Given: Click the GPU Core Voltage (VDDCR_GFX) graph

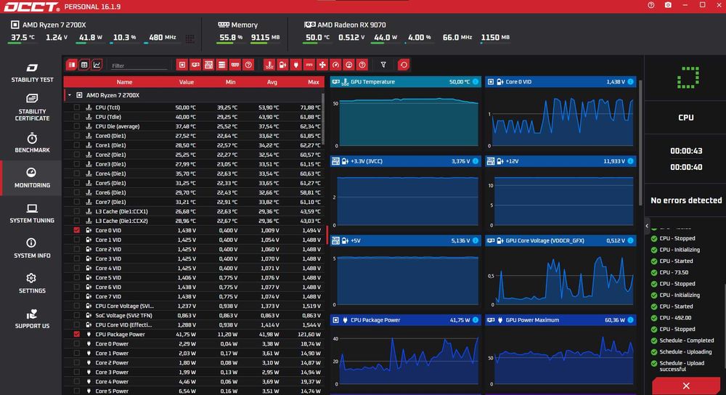Looking at the screenshot, I should pyautogui.click(x=560, y=277).
